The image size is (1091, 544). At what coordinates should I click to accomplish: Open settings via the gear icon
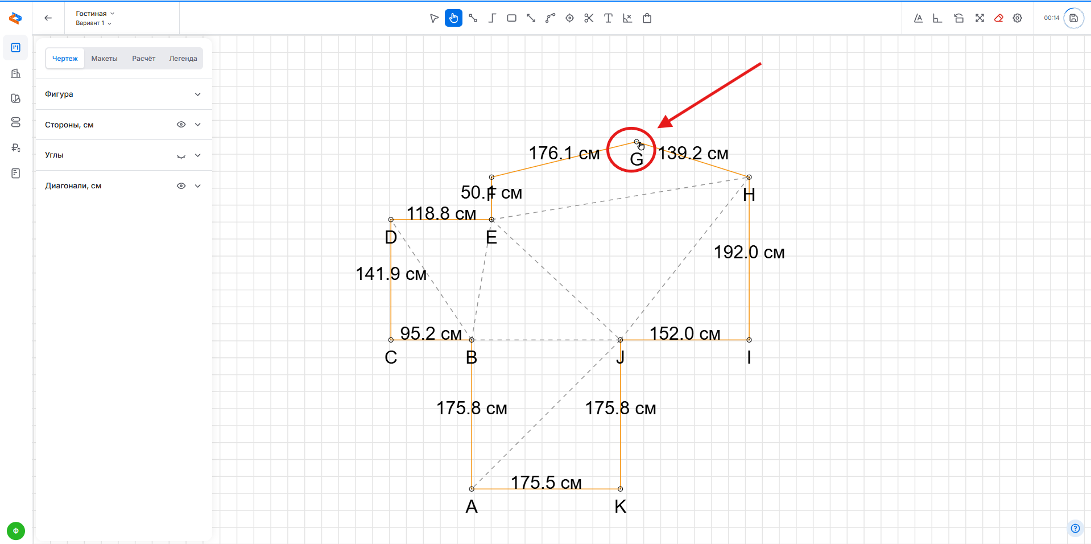(x=1018, y=18)
